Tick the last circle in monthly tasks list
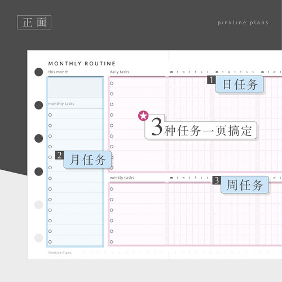This screenshot has height=282, width=282. (x=50, y=242)
